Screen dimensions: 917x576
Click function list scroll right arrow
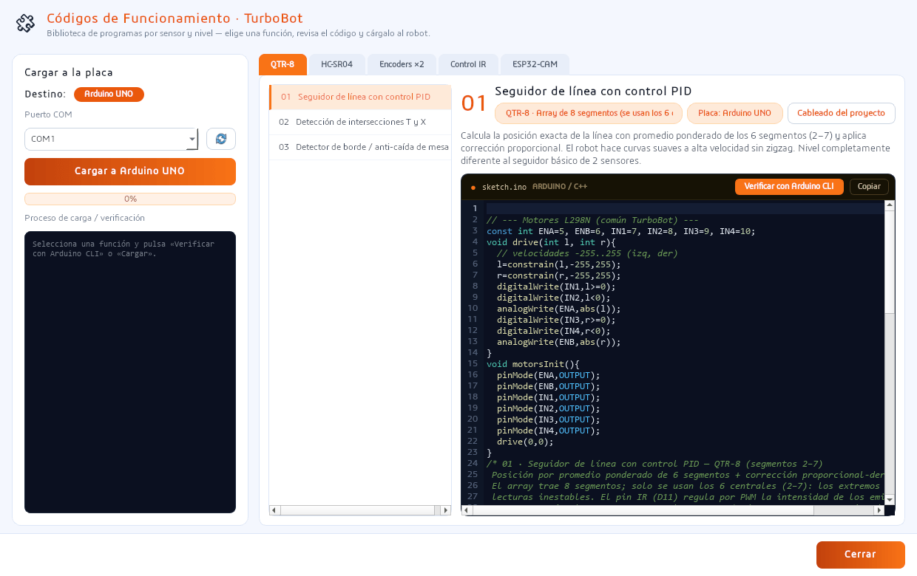[x=445, y=510]
